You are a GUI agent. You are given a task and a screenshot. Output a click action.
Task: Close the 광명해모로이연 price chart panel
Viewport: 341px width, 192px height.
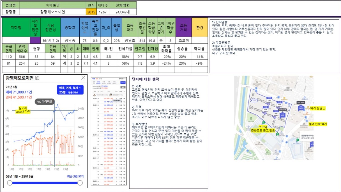tap(83, 78)
